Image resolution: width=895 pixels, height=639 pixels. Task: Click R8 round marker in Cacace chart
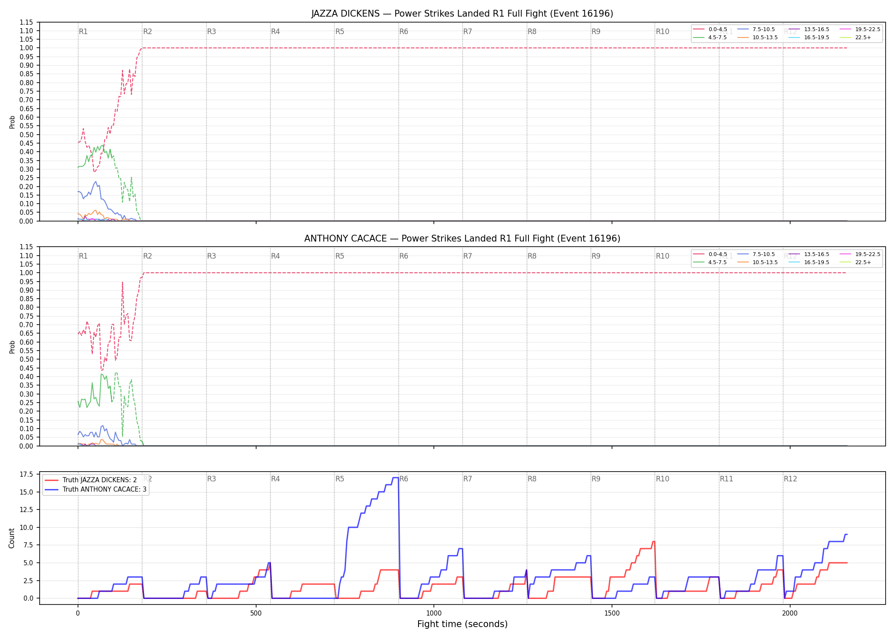pyautogui.click(x=532, y=256)
